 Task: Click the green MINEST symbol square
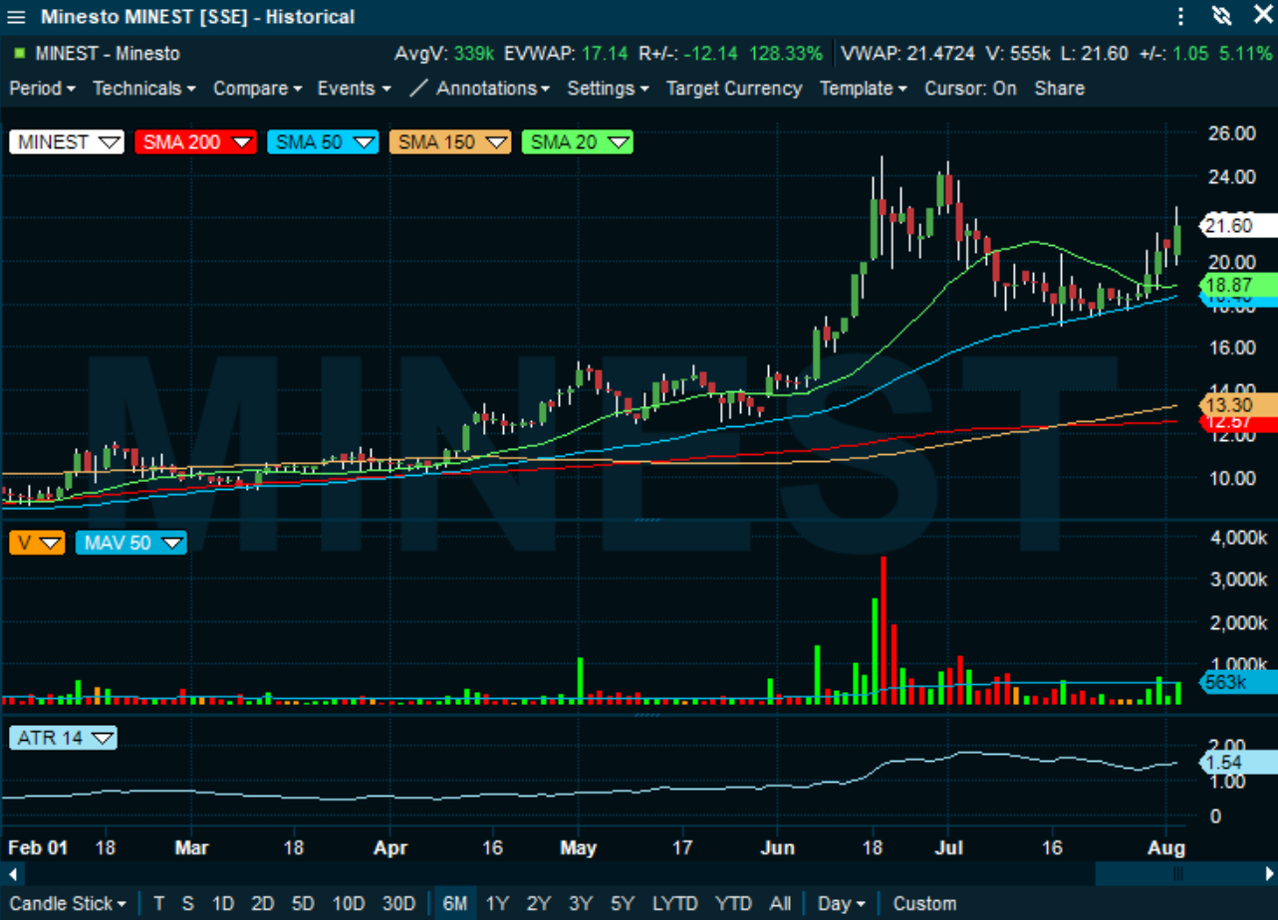point(19,53)
